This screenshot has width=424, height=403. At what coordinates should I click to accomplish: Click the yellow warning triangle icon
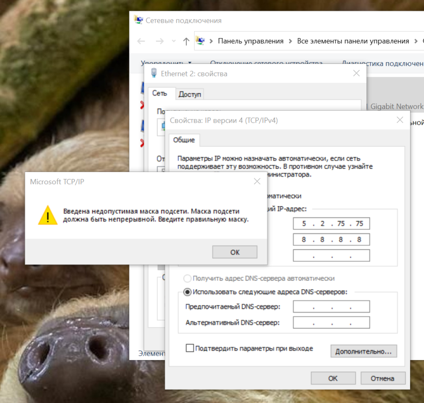point(48,215)
